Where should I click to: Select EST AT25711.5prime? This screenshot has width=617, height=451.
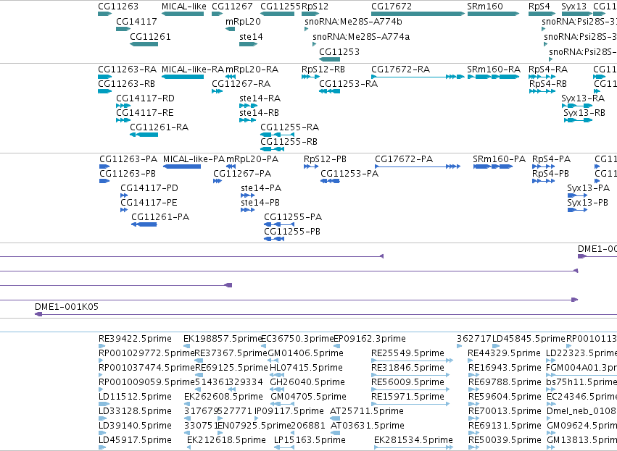(367, 411)
